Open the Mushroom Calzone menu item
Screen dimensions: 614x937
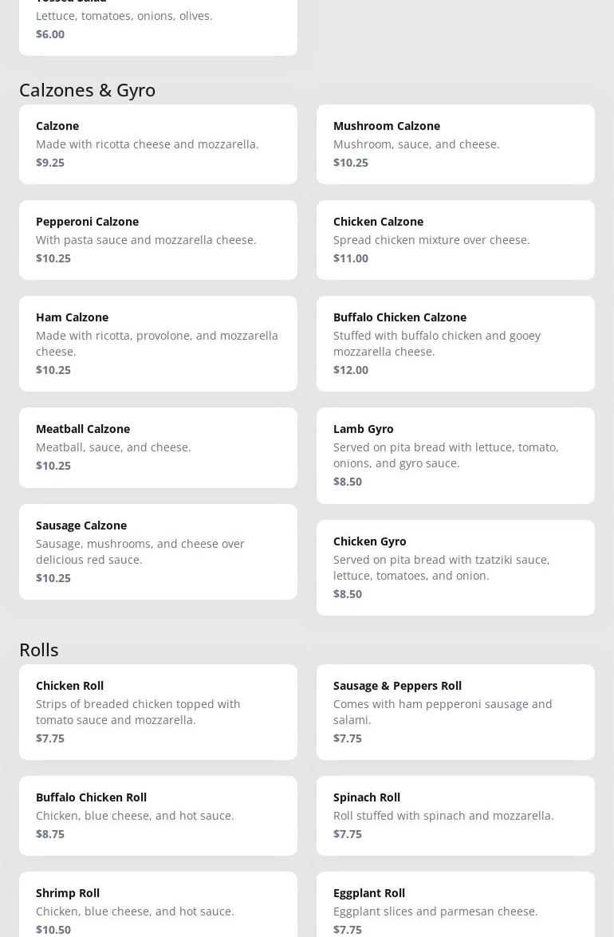tap(455, 144)
